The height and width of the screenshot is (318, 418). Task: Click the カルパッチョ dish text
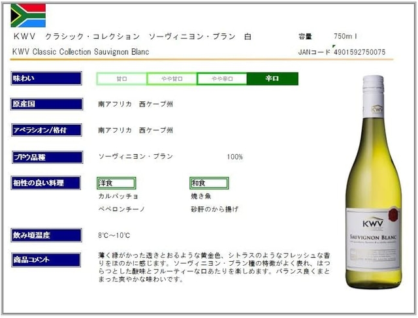click(118, 196)
